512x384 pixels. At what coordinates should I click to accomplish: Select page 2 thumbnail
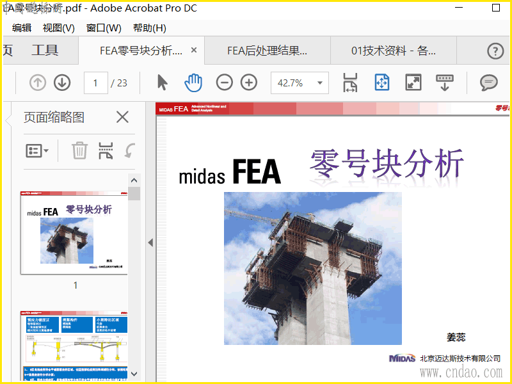74,346
